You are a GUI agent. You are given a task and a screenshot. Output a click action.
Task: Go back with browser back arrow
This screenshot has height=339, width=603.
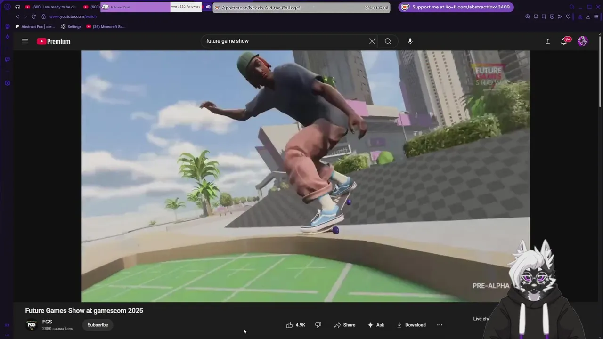[x=17, y=16]
